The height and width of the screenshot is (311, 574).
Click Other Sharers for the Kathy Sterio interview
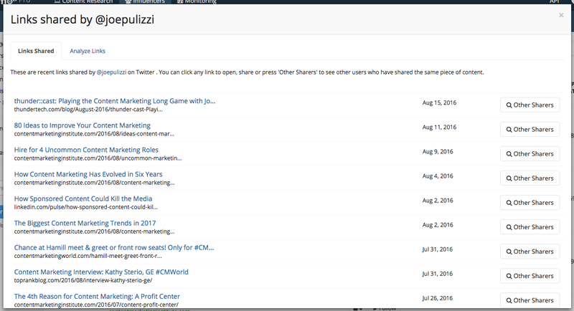(530, 276)
